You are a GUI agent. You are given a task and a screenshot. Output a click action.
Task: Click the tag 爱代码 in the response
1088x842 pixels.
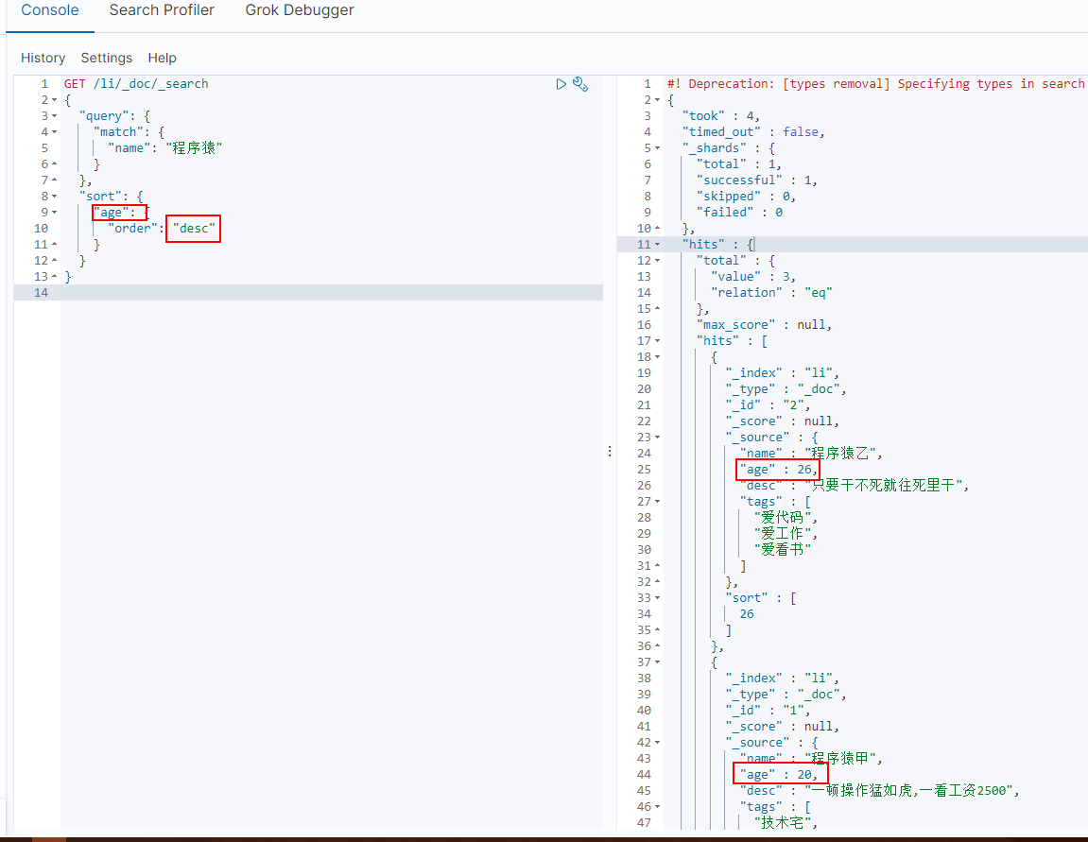coord(782,518)
